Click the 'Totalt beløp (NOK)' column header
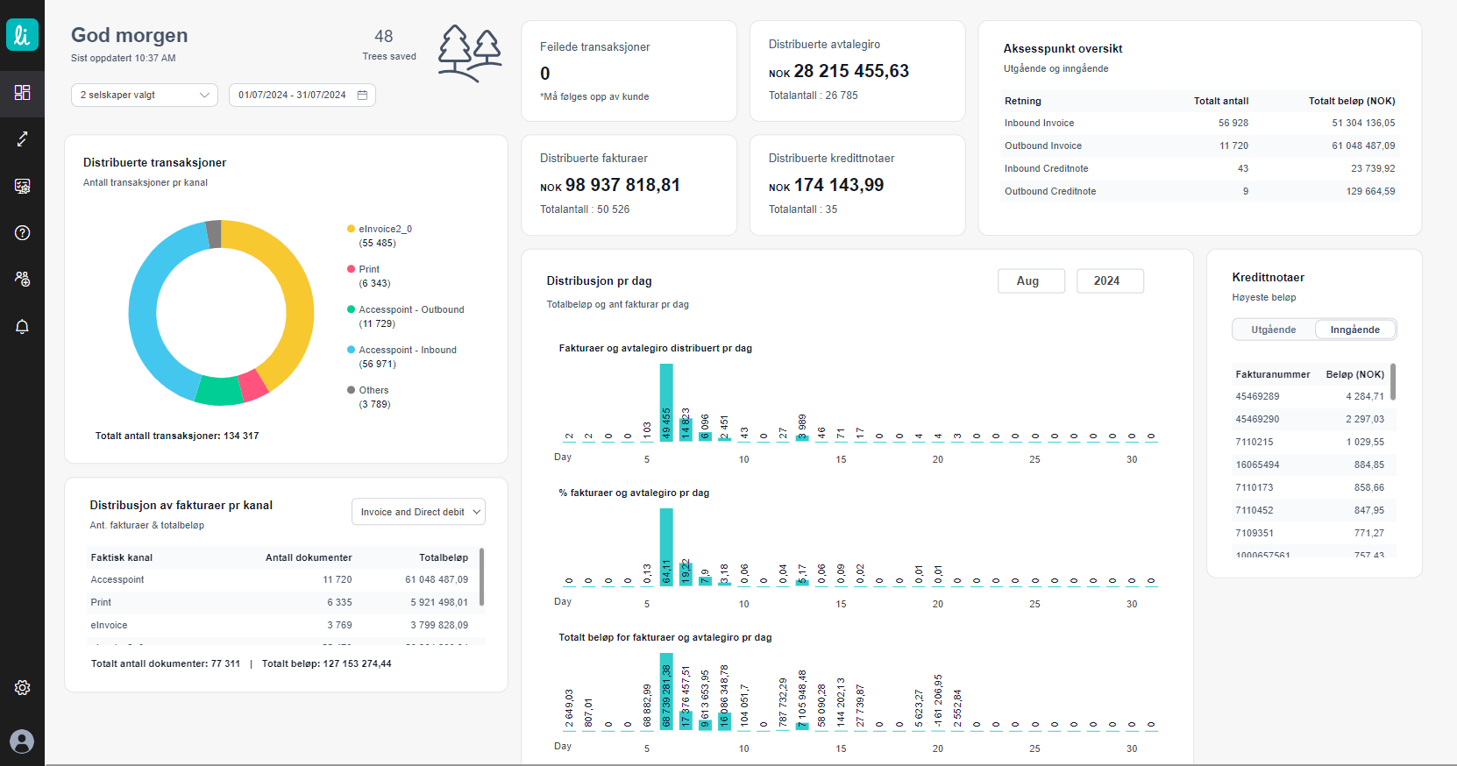The width and height of the screenshot is (1457, 766). [1352, 101]
